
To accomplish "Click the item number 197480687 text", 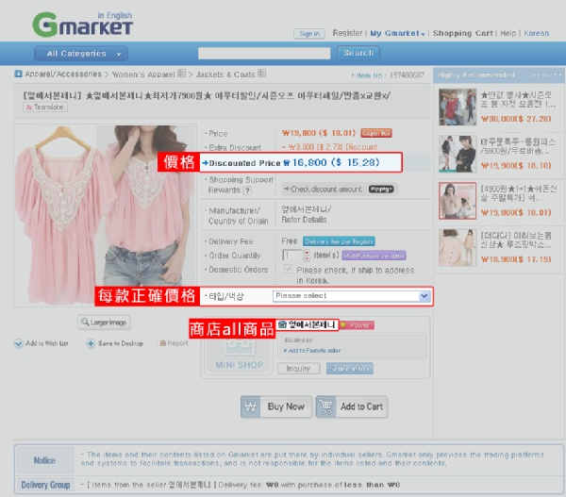I will (407, 75).
